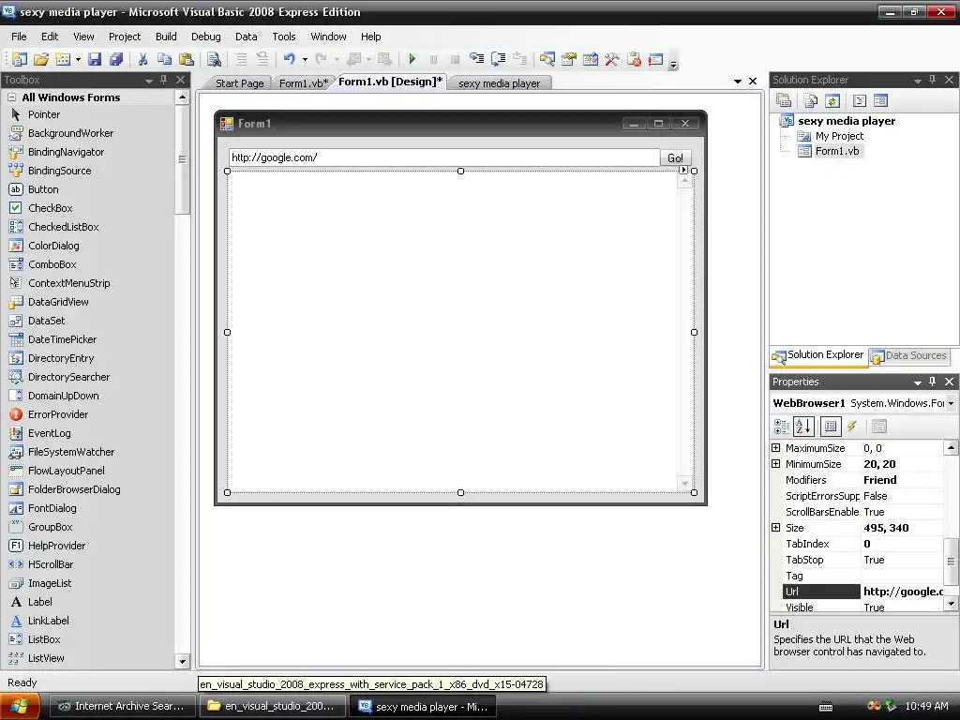Image resolution: width=960 pixels, height=720 pixels.
Task: Open the Project menu
Action: 125,37
